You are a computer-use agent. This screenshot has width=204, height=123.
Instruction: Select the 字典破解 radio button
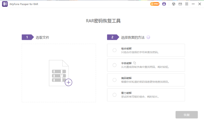click(114, 65)
